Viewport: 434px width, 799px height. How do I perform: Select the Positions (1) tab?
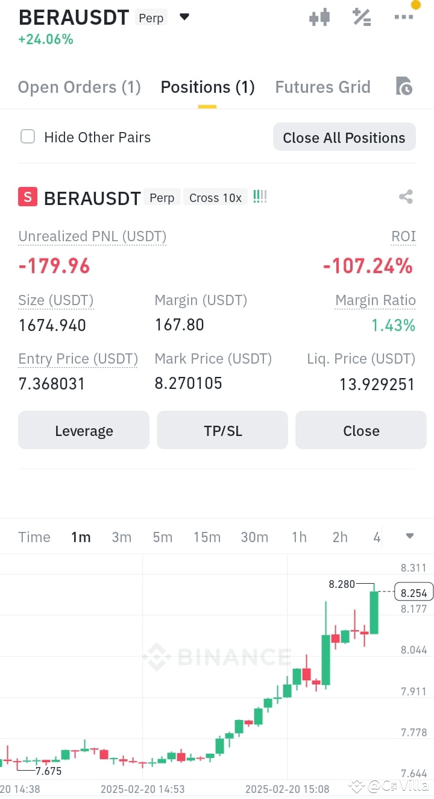pos(207,87)
